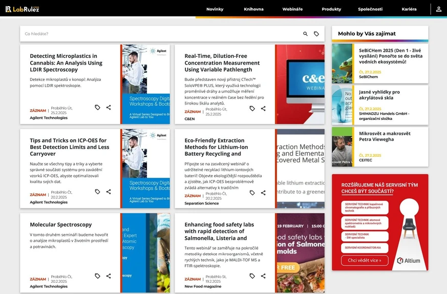This screenshot has height=294, width=447.
Task: Click 'New Food magazine' organizer name
Action: click(203, 286)
